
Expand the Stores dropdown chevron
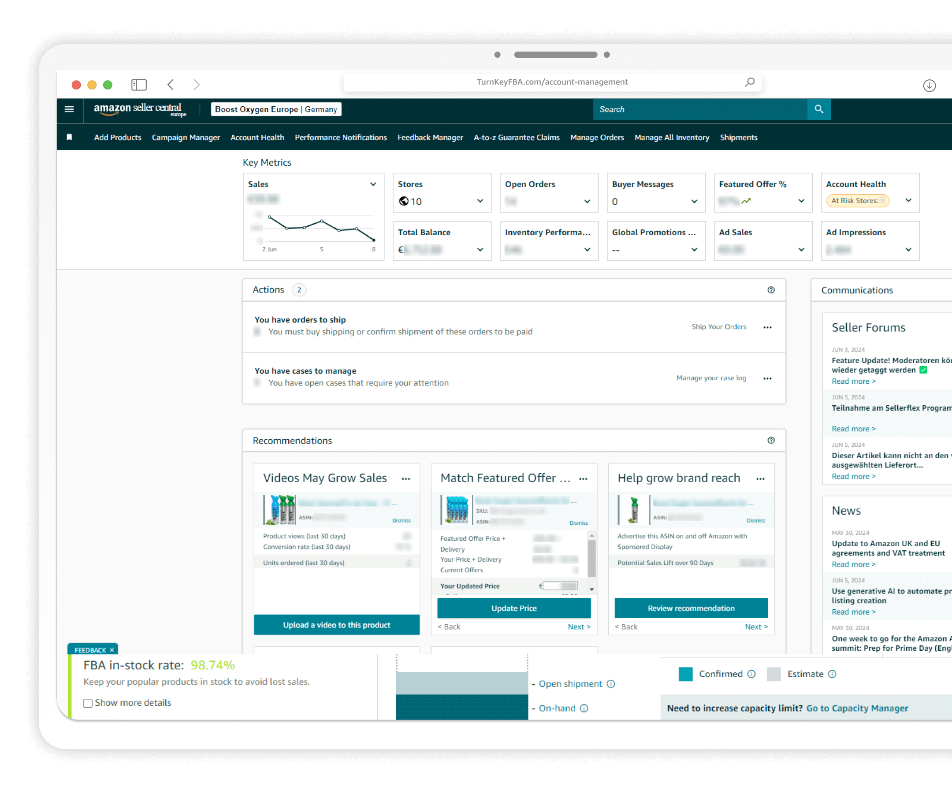(480, 201)
